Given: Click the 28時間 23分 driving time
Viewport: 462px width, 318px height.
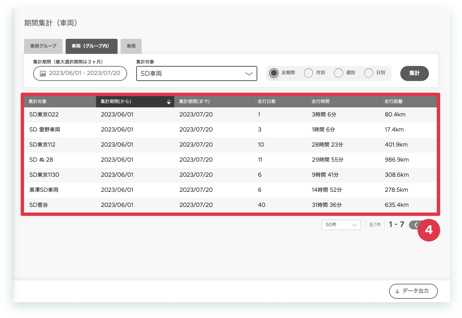Looking at the screenshot, I should pos(327,145).
